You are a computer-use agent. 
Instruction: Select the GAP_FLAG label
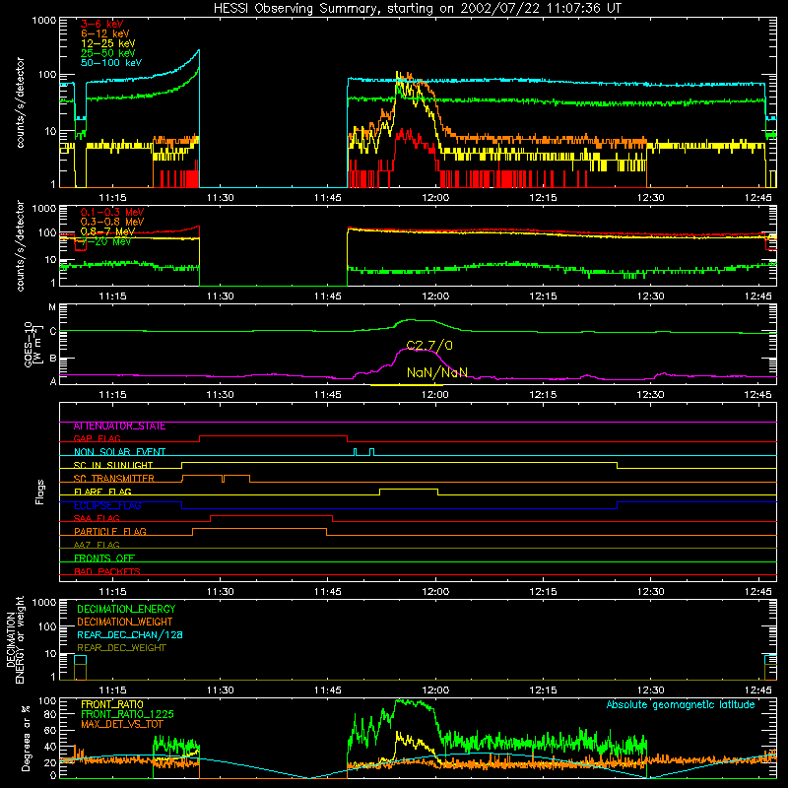click(x=97, y=438)
